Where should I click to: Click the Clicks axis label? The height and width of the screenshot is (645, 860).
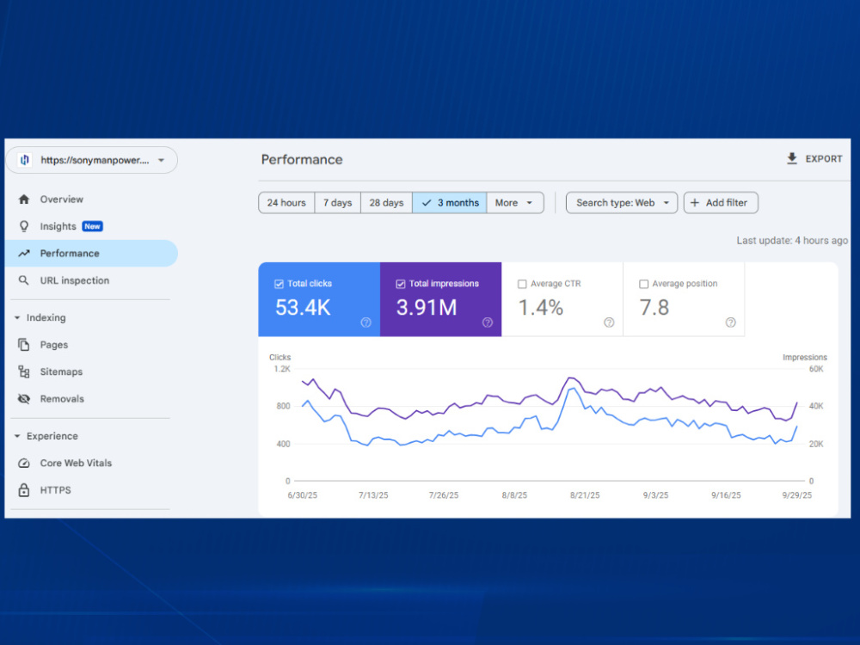tap(279, 357)
